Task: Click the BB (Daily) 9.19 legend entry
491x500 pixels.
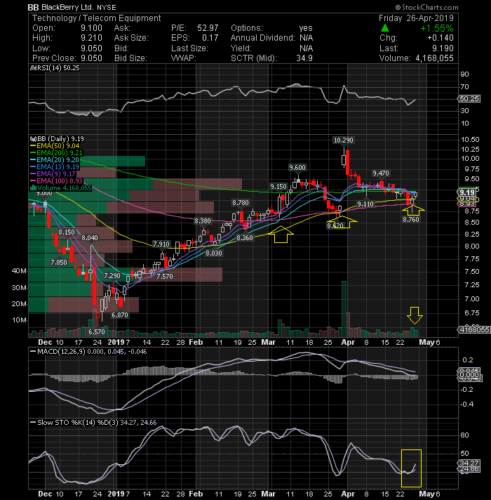Action: [59, 139]
